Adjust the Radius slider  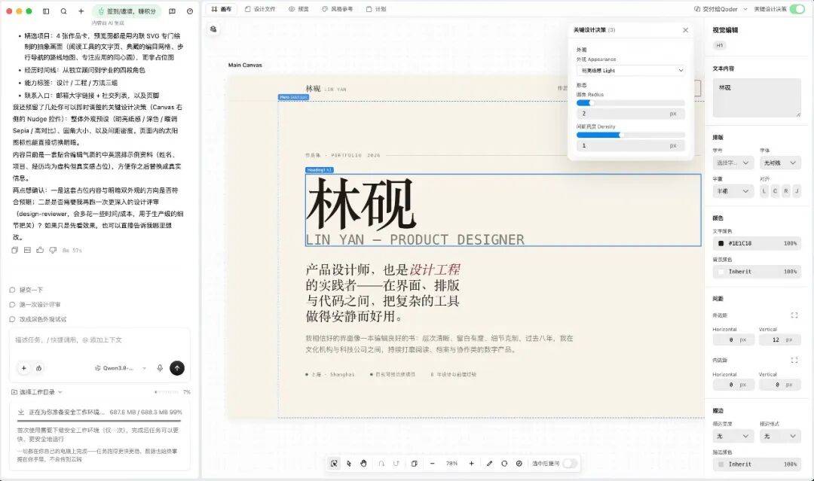point(631,102)
